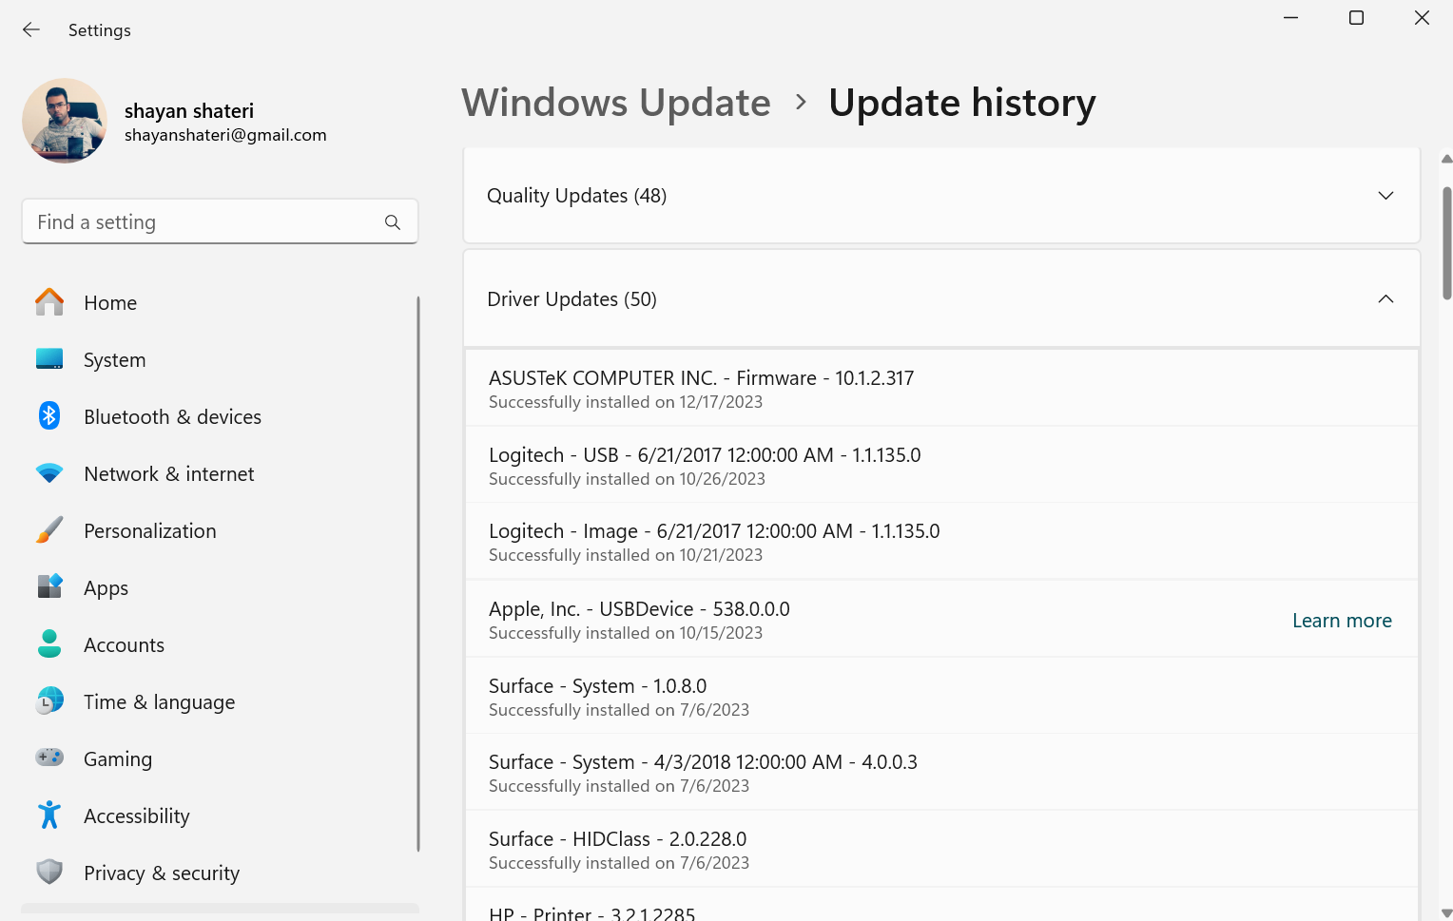The height and width of the screenshot is (921, 1453).
Task: Select the Surface System 1.0.8.0 entry
Action: point(941,696)
